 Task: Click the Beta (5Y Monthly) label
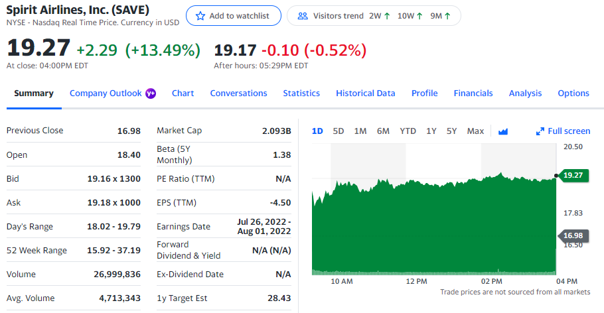point(174,155)
